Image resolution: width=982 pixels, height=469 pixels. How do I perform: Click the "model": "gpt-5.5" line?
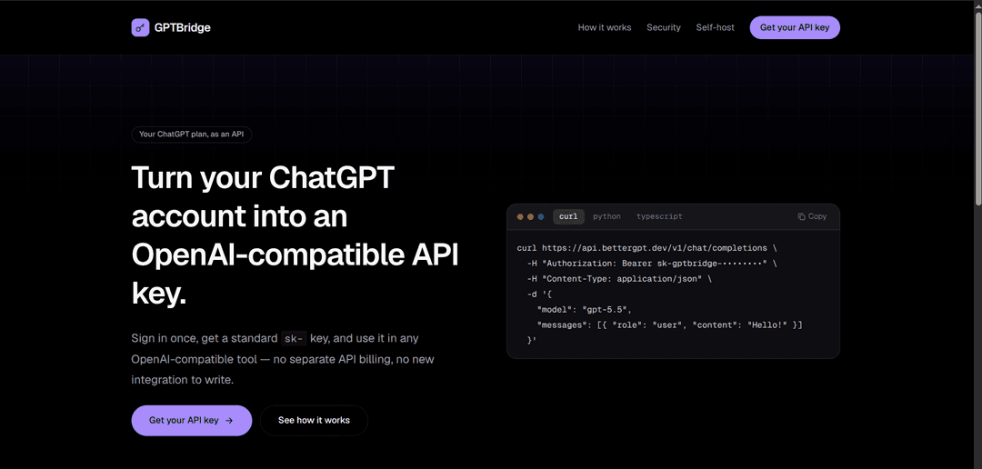[585, 309]
